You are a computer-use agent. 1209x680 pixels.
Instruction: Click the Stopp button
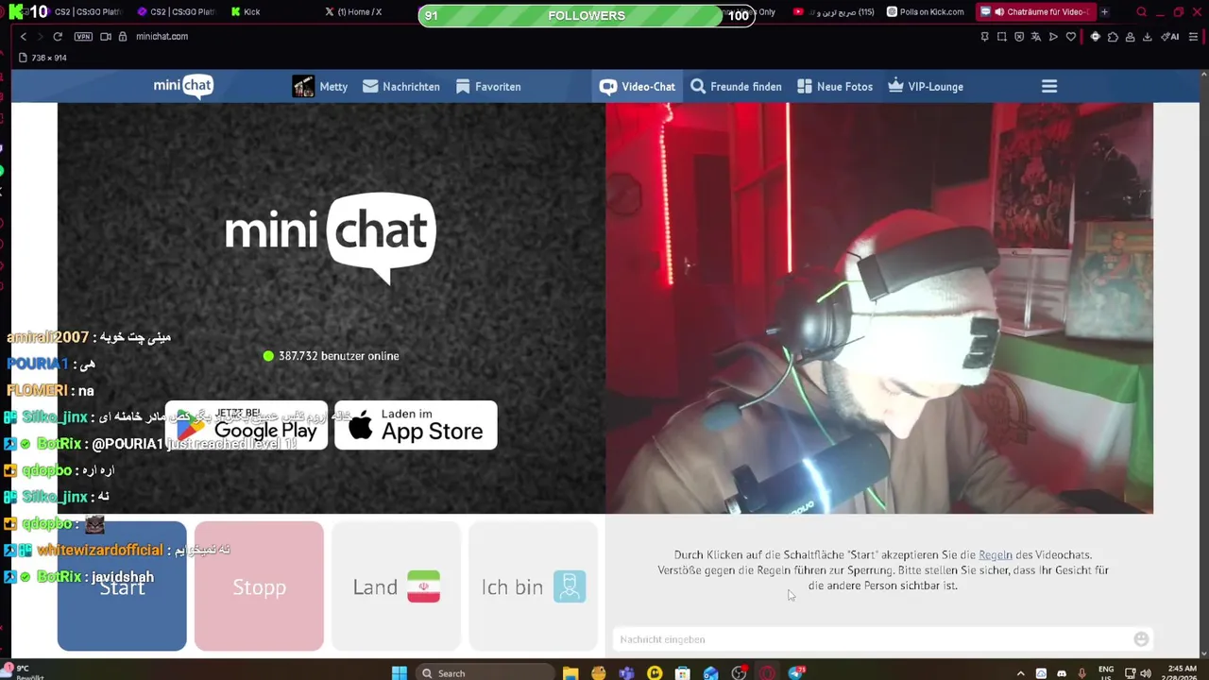pos(259,586)
